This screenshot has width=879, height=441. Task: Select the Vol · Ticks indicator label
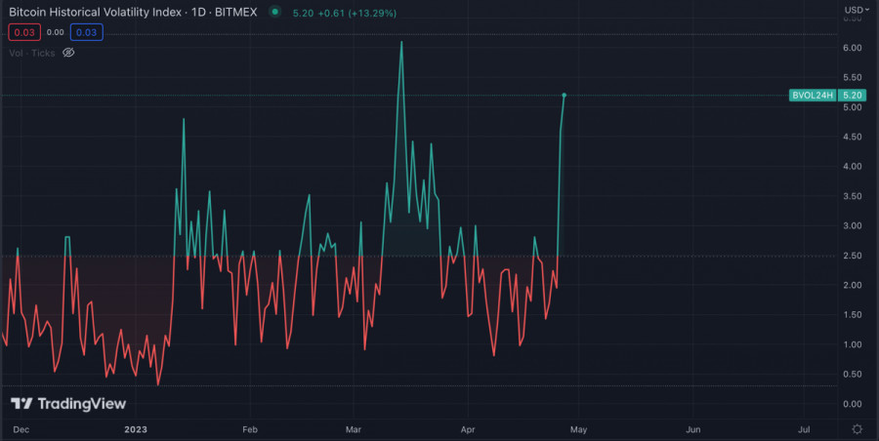[x=32, y=52]
